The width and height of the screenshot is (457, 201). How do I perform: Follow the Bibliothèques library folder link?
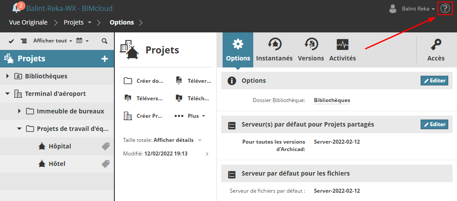[x=332, y=100]
